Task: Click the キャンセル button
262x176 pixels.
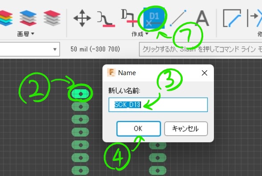Action: coord(186,128)
